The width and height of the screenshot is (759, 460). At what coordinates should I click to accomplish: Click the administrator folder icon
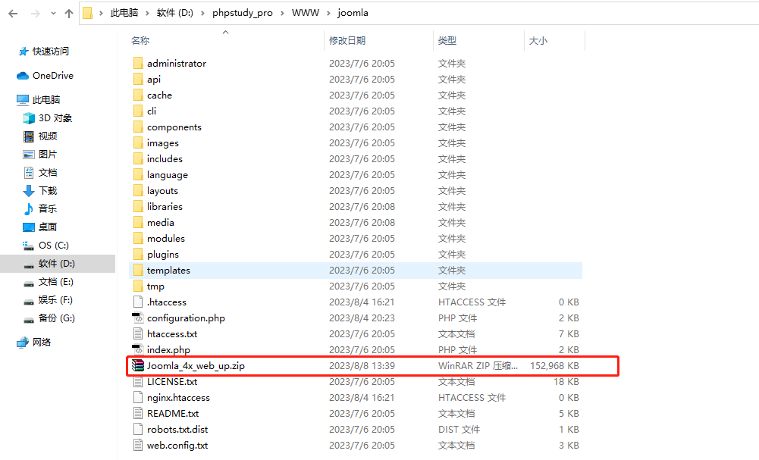[x=137, y=64]
